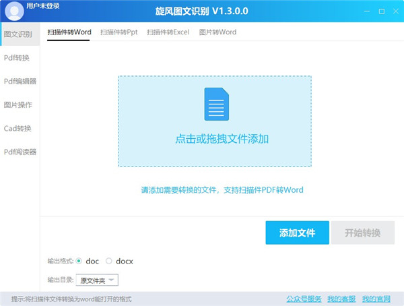Image resolution: width=404 pixels, height=306 pixels.
Task: Click the 添加文件 button
Action: [x=297, y=233]
